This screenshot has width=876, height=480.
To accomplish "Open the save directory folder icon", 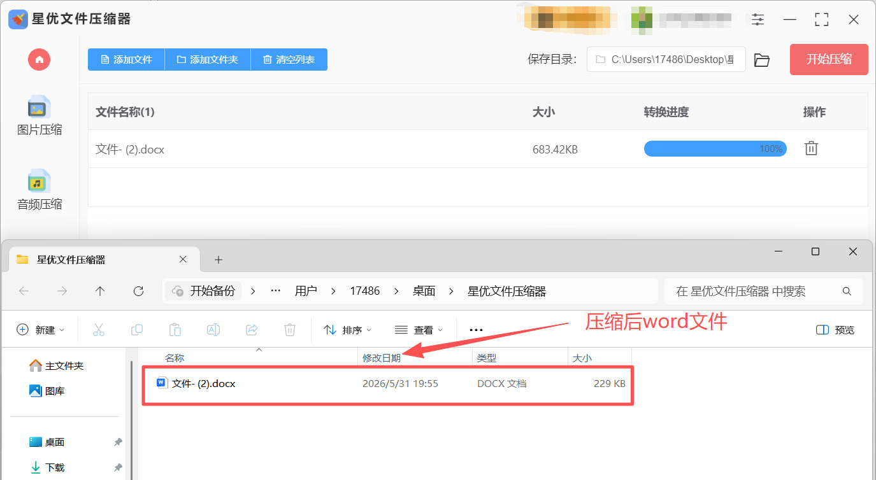I will pos(762,60).
